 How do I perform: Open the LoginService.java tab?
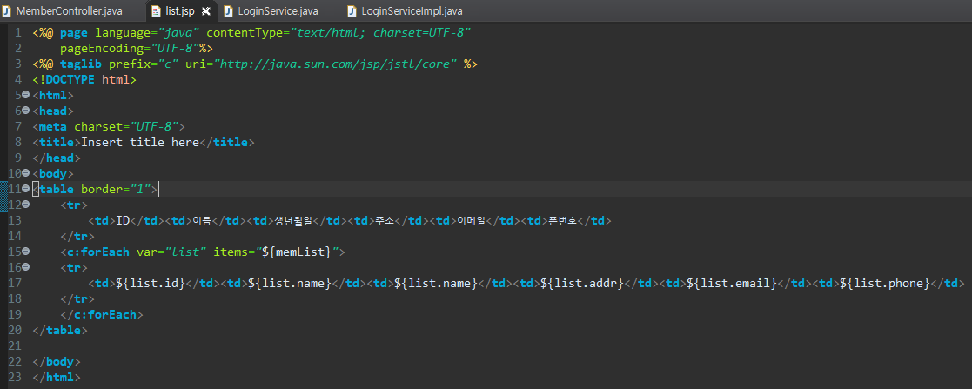[271, 11]
